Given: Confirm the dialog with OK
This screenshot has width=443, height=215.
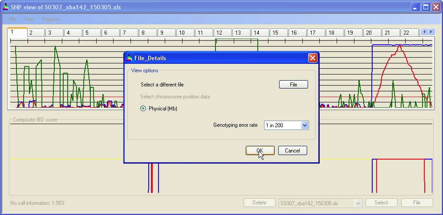Looking at the screenshot, I should click(x=260, y=151).
